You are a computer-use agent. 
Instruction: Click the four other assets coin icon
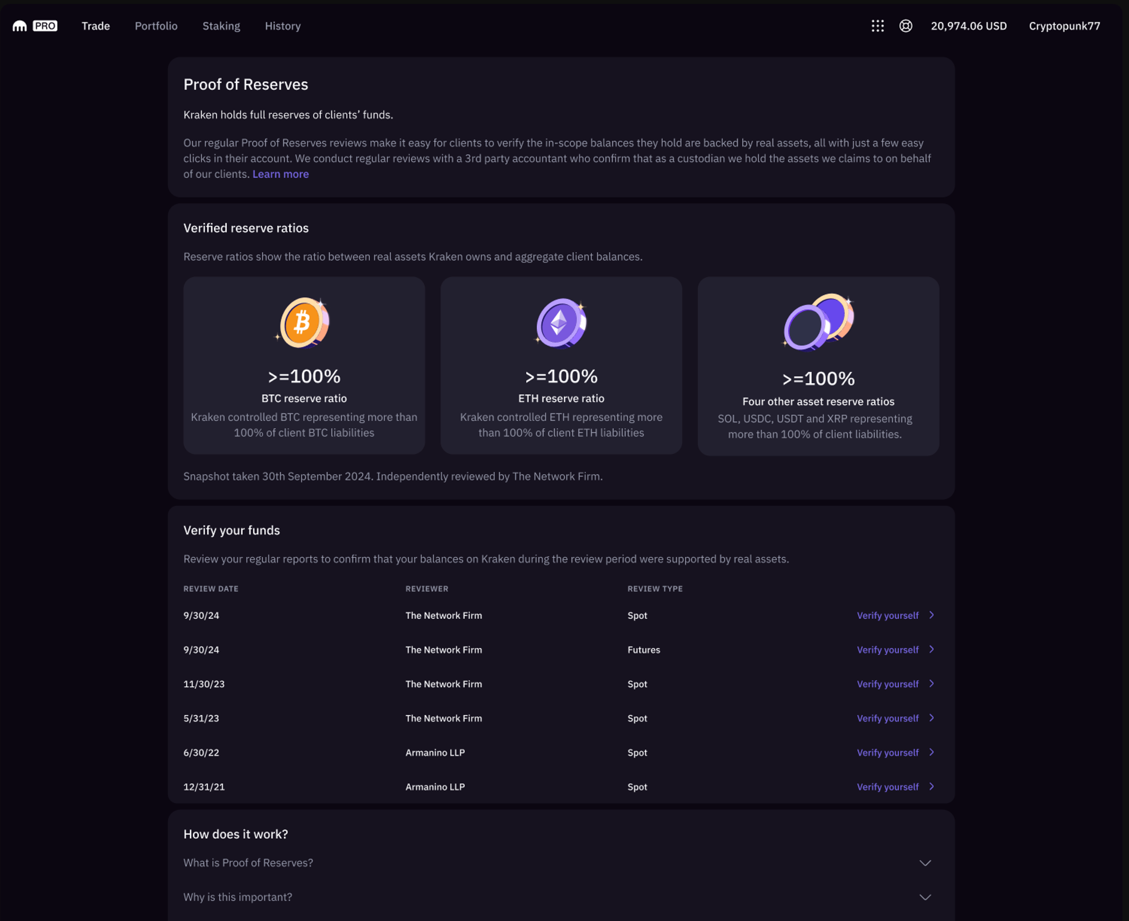click(x=818, y=322)
